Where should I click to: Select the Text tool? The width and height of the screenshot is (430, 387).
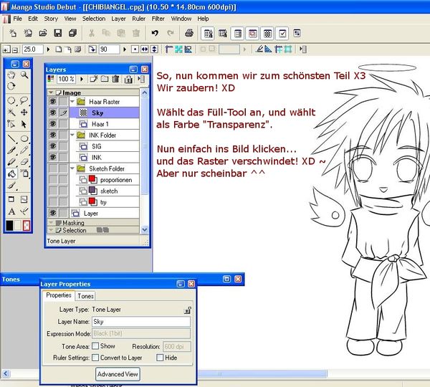(x=11, y=211)
